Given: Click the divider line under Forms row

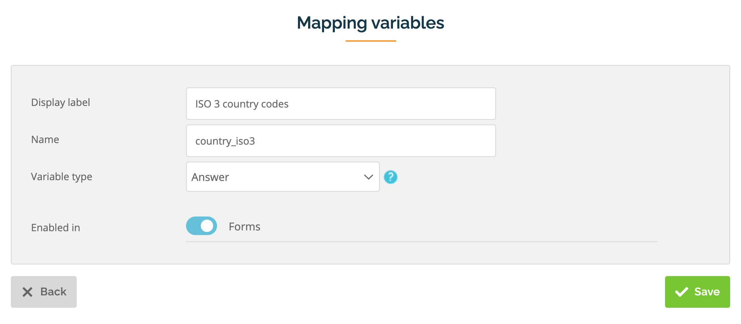Looking at the screenshot, I should tap(421, 242).
